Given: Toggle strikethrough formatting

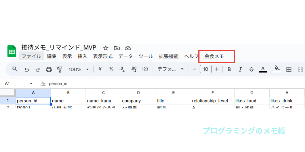Looking at the screenshot, I should pos(251,69).
